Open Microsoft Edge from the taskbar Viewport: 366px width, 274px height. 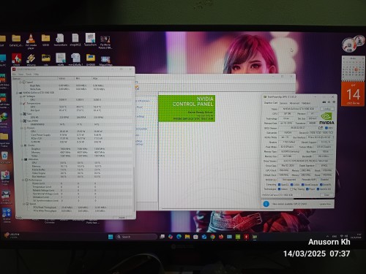[179, 237]
